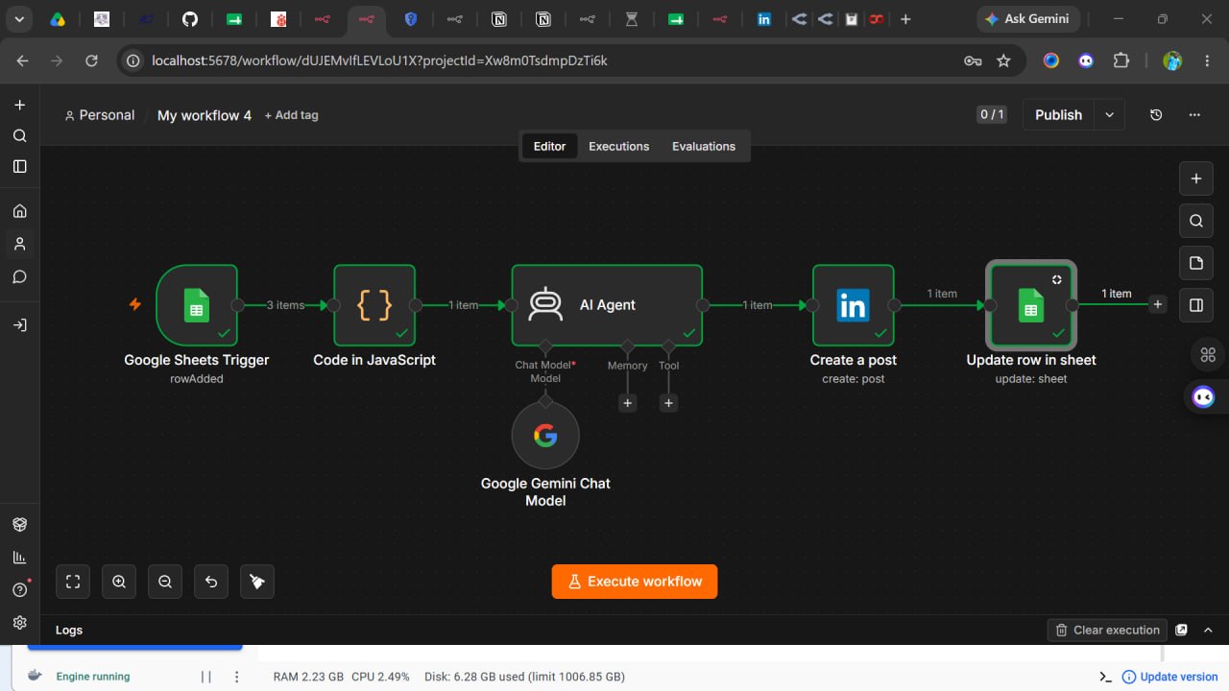The width and height of the screenshot is (1229, 691).
Task: Switch to the Evaluations tab
Action: pos(703,146)
